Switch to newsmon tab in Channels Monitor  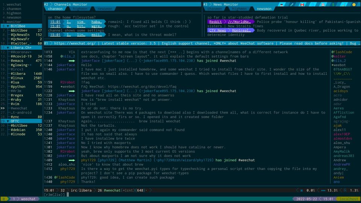point(105,9)
